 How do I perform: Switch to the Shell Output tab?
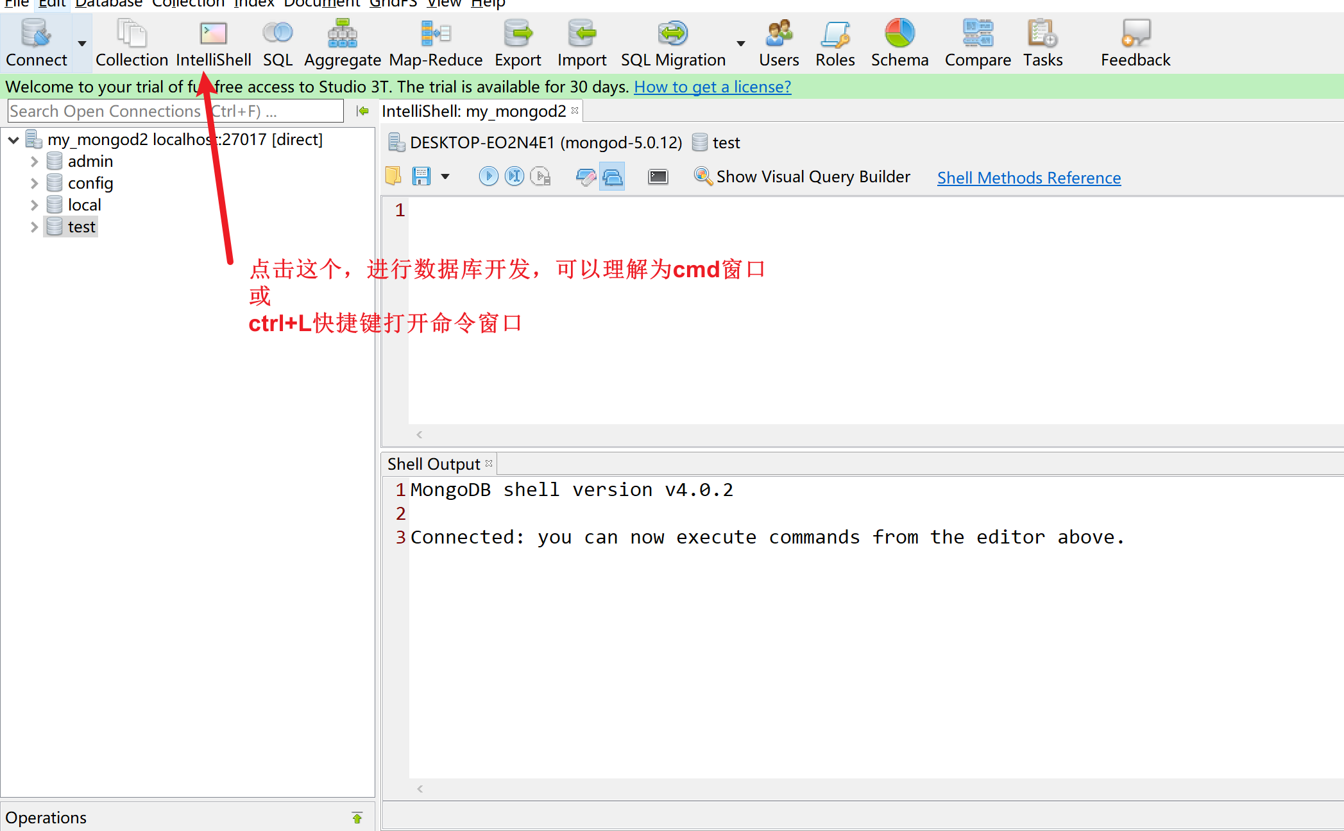point(434,464)
